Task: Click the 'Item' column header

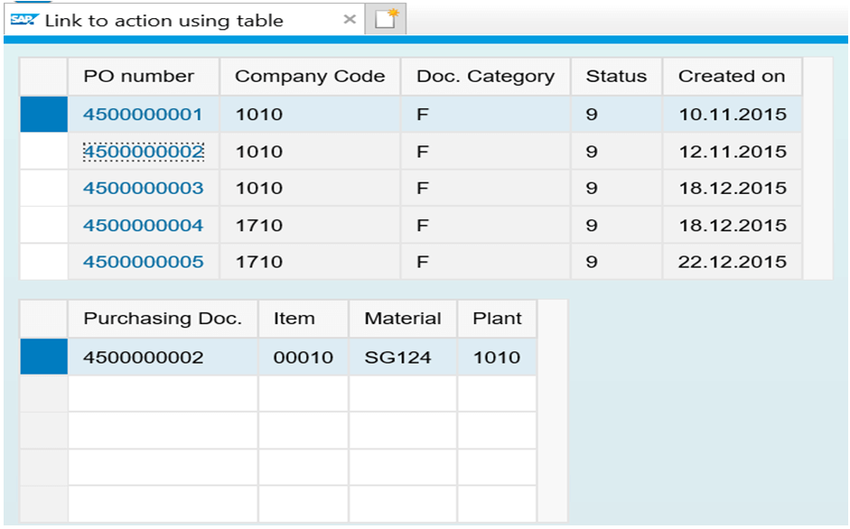Action: (x=304, y=319)
